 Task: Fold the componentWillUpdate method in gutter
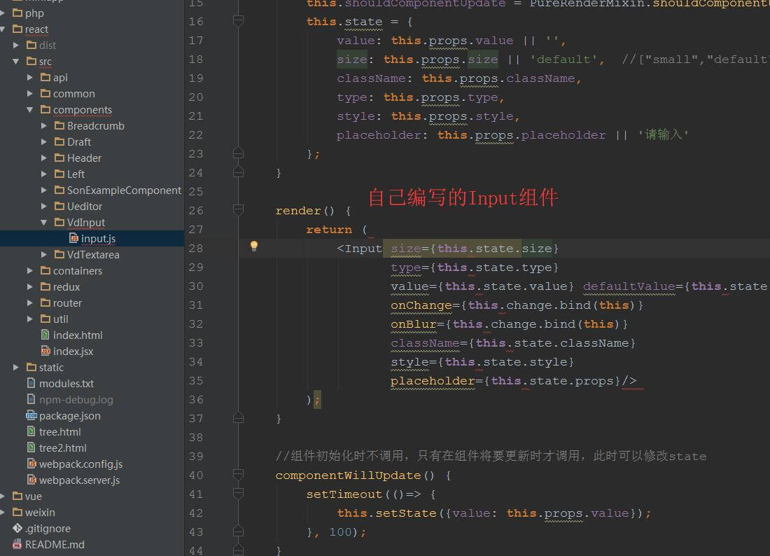tap(238, 475)
